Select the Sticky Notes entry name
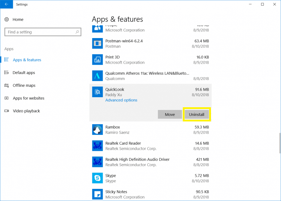 116,192
